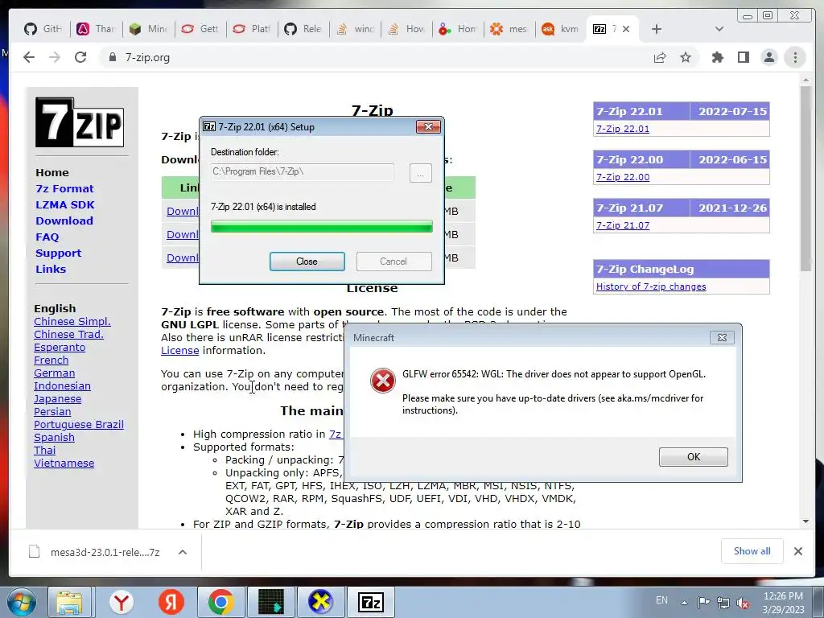This screenshot has height=618, width=824.
Task: Open the 7-Zip 21.07 news link
Action: point(622,225)
